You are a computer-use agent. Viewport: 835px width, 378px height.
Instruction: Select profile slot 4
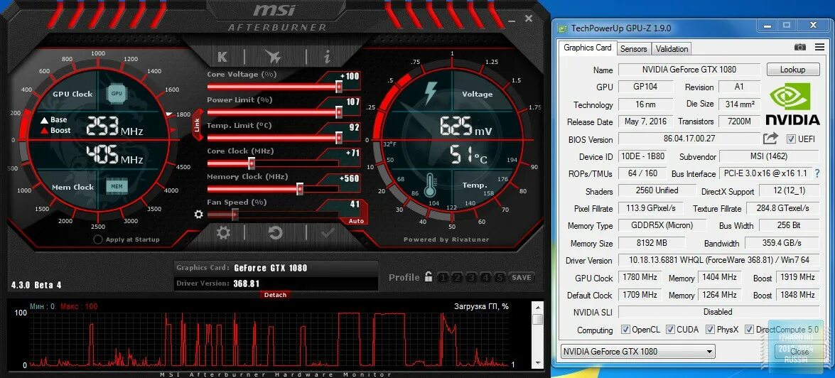[x=485, y=277]
